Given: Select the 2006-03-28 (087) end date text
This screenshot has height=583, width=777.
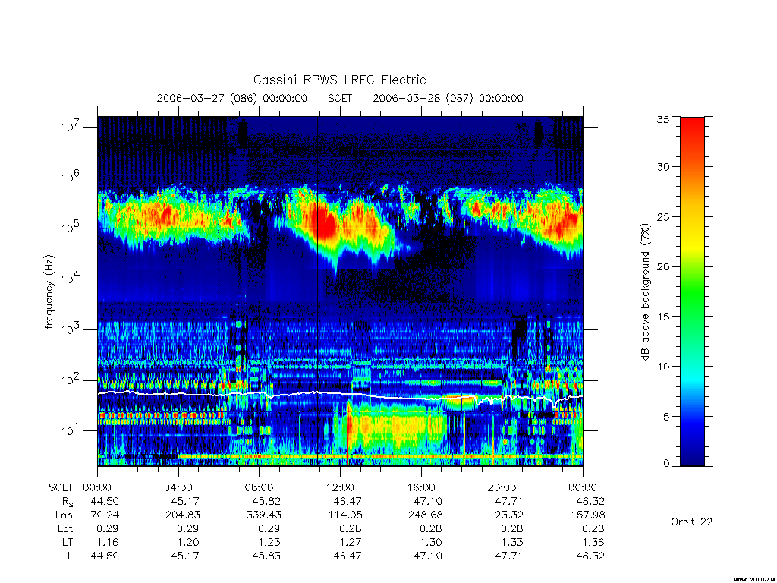Looking at the screenshot, I should (x=423, y=98).
